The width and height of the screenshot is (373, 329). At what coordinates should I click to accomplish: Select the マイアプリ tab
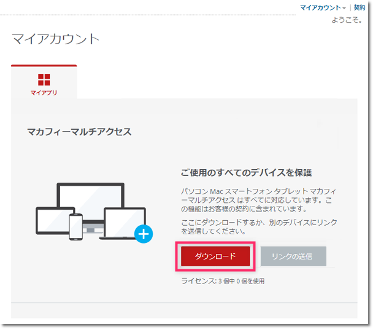(x=44, y=82)
